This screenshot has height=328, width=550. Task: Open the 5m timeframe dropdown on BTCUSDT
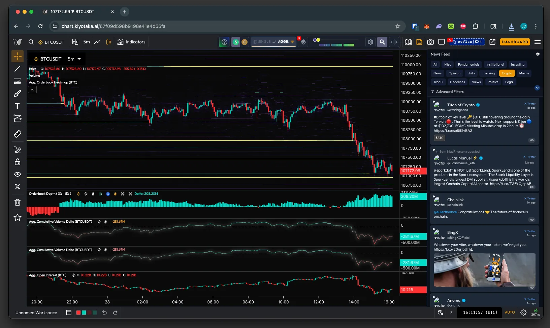[x=74, y=59]
